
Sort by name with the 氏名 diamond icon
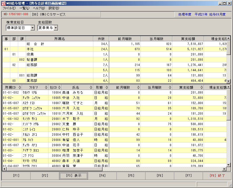[91, 88]
